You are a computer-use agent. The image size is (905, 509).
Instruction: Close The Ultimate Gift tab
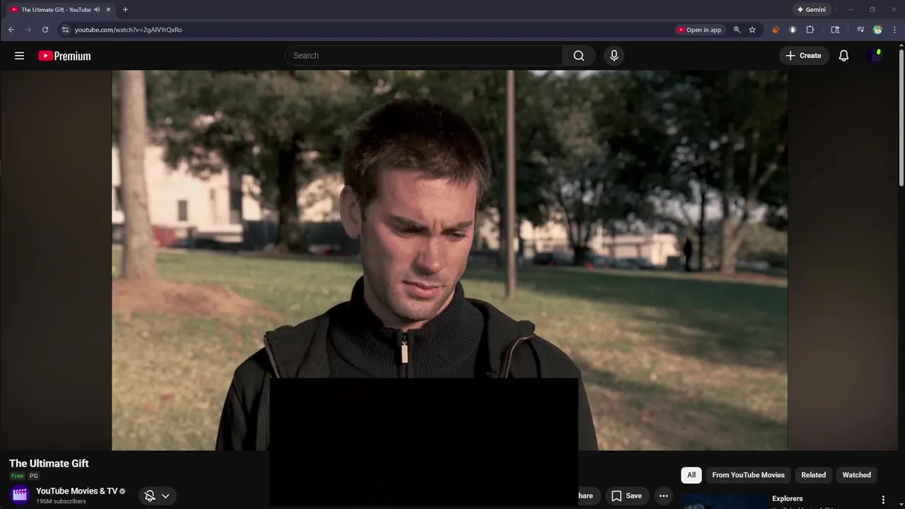[108, 10]
